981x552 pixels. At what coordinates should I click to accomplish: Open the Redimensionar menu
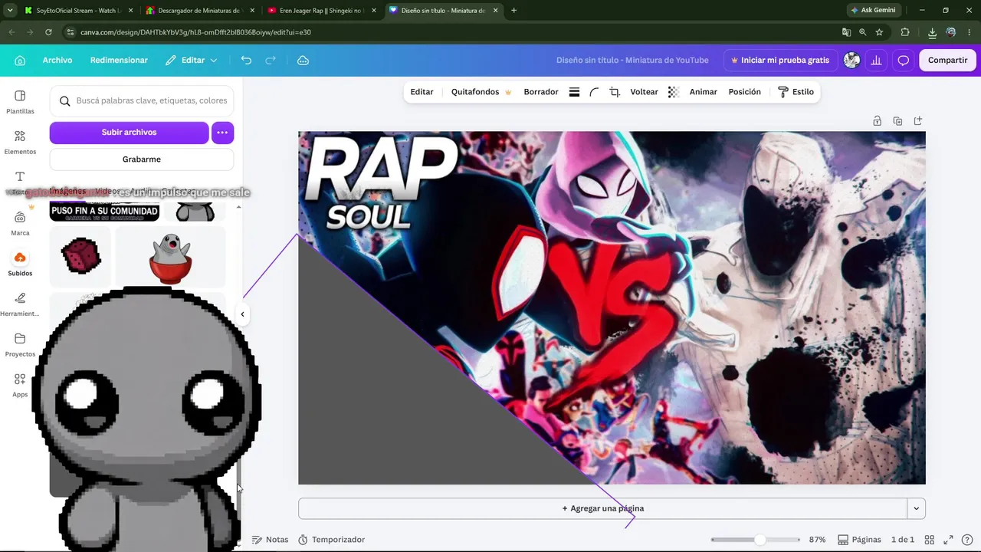119,61
